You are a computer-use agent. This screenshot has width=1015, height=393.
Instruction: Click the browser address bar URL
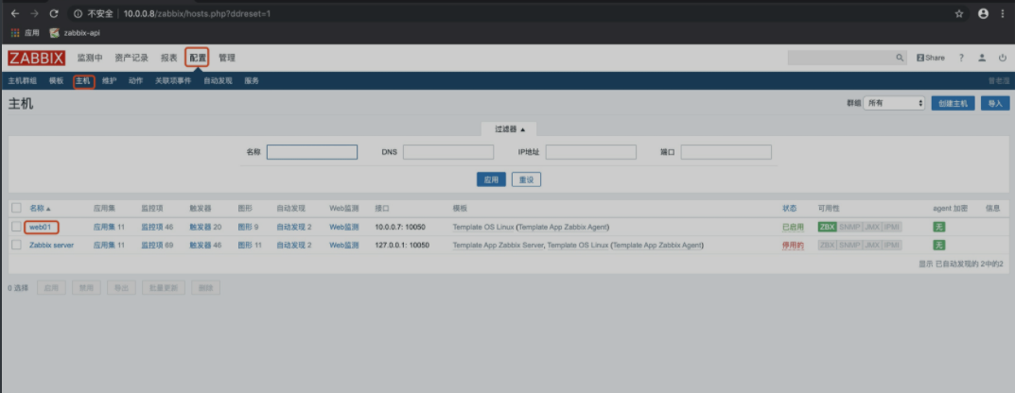tap(198, 13)
